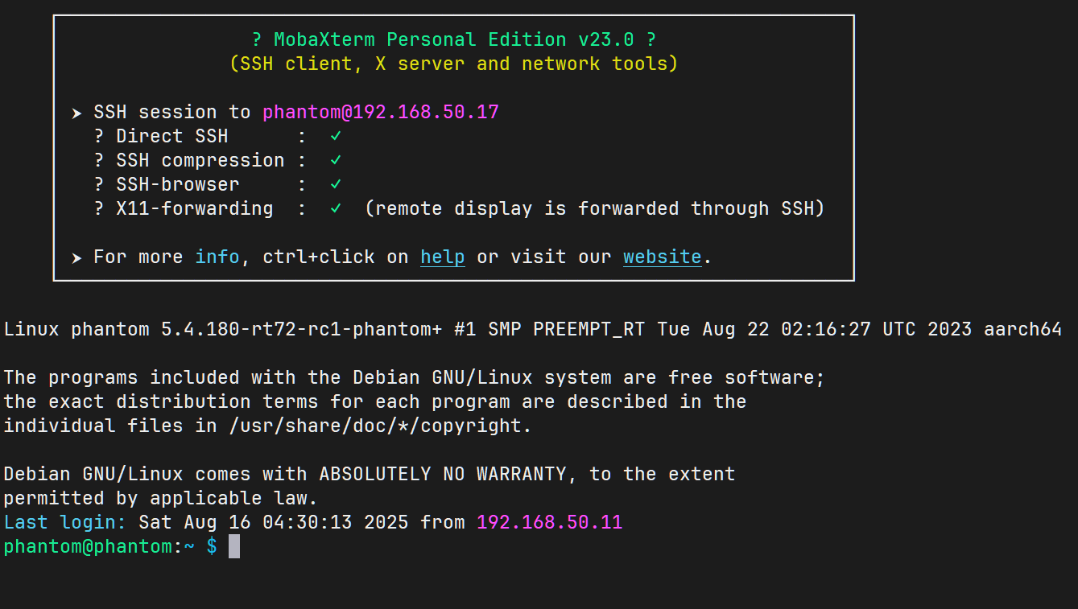Click the phantom@phantom shell prompt text
The image size is (1078, 609).
pyautogui.click(x=88, y=546)
